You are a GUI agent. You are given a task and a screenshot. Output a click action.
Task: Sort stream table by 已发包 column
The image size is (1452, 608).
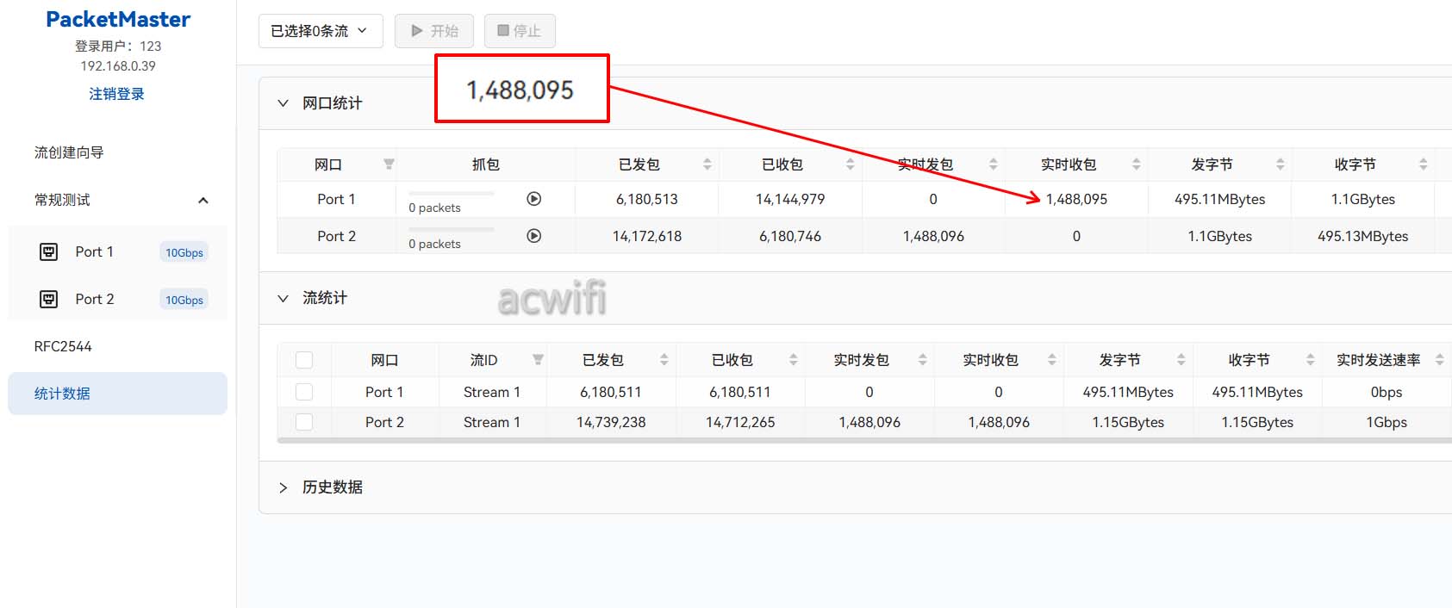(664, 360)
